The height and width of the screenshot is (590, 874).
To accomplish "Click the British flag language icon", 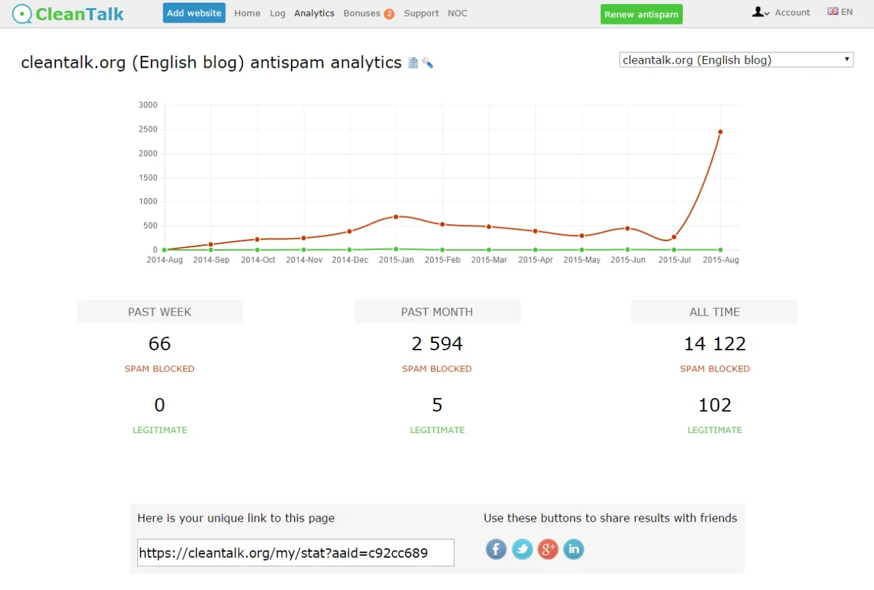I will [833, 10].
